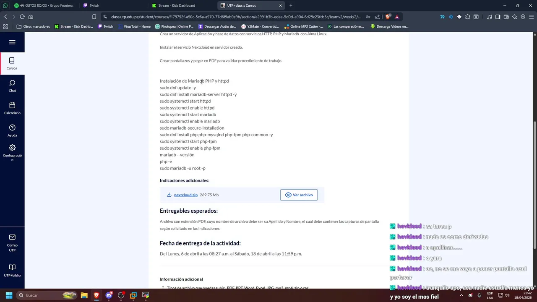Click the text 'sudo dnf update -y'
This screenshot has width=537, height=302.
click(x=178, y=88)
